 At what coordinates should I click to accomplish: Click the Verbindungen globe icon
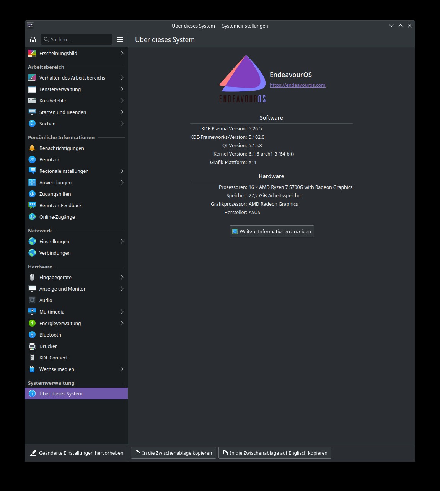pyautogui.click(x=32, y=253)
